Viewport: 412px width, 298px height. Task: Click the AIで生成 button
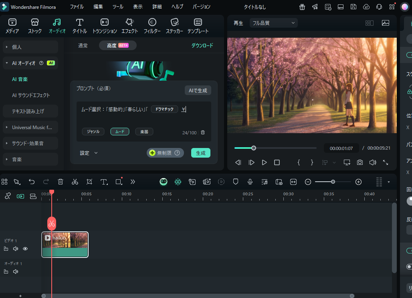click(x=198, y=91)
